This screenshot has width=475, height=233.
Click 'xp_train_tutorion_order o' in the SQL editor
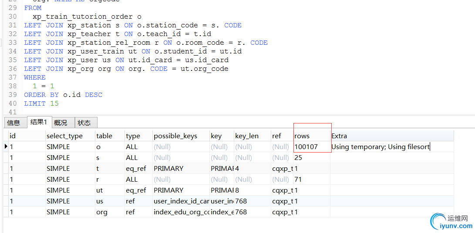[87, 17]
